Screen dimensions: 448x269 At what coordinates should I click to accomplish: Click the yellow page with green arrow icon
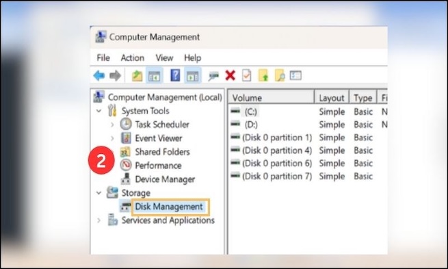pos(263,76)
